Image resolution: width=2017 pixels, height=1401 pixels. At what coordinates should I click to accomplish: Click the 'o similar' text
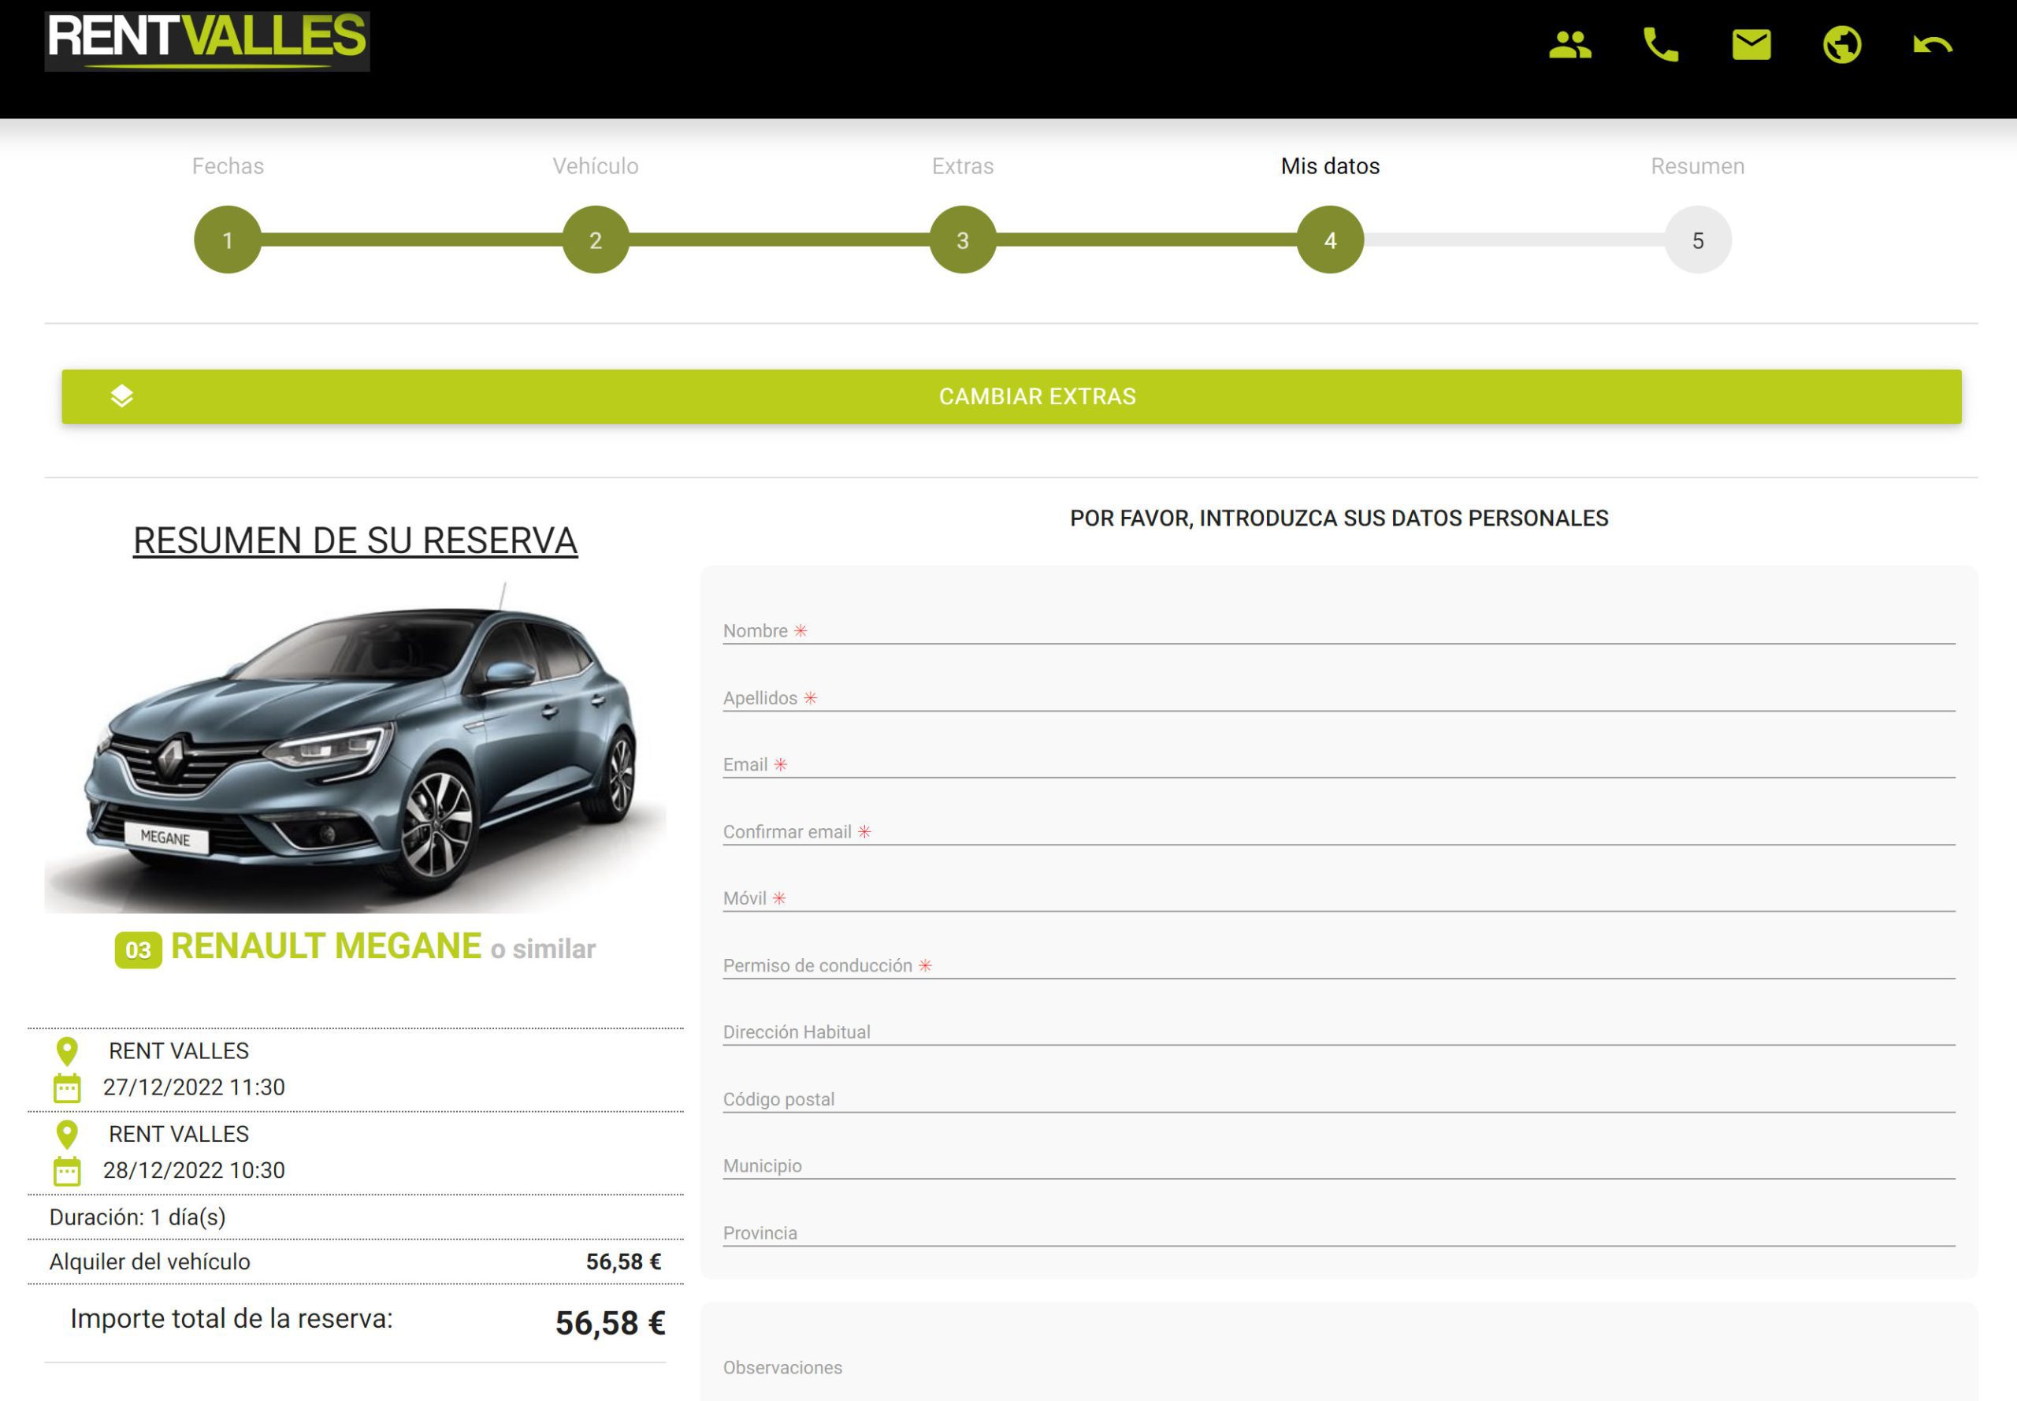(544, 949)
